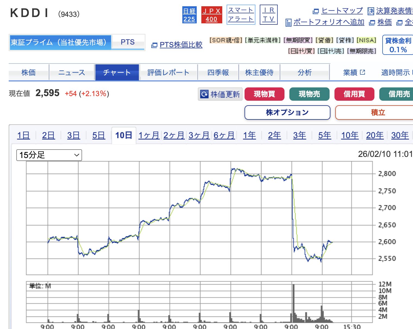Click the 現物買 buy button
The image size is (413, 329).
[x=264, y=94]
